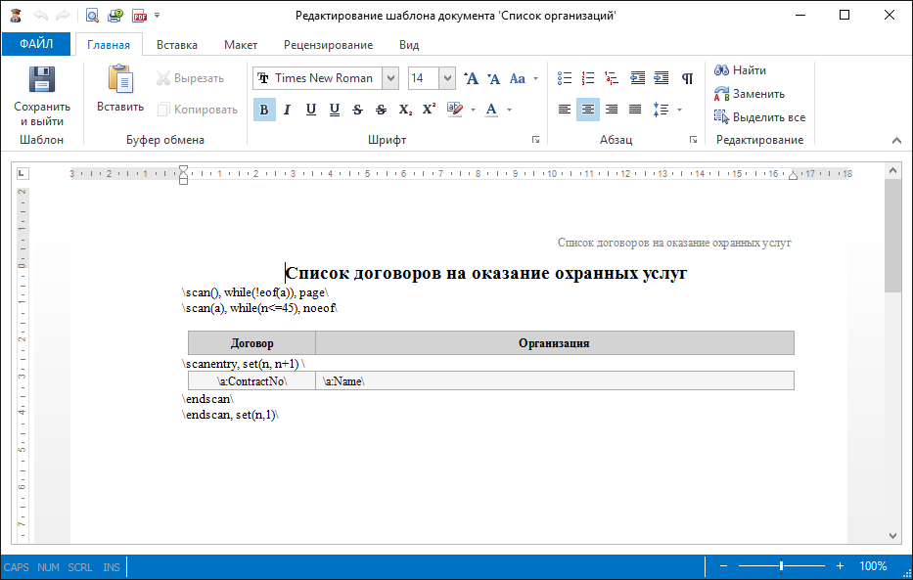Toggle superscript formatting
The height and width of the screenshot is (580, 913).
point(430,110)
